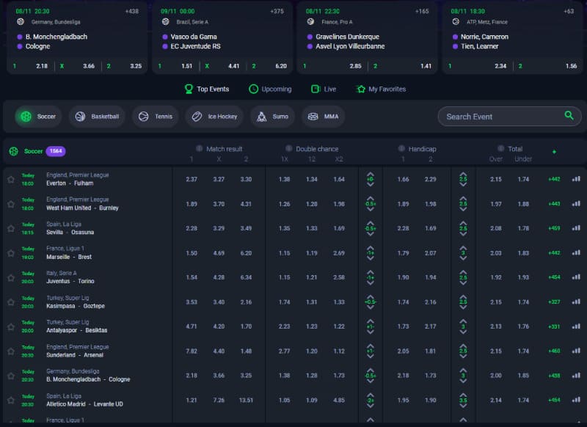Select the Ice Hockey sport filter
This screenshot has width=587, height=427.
pyautogui.click(x=215, y=117)
